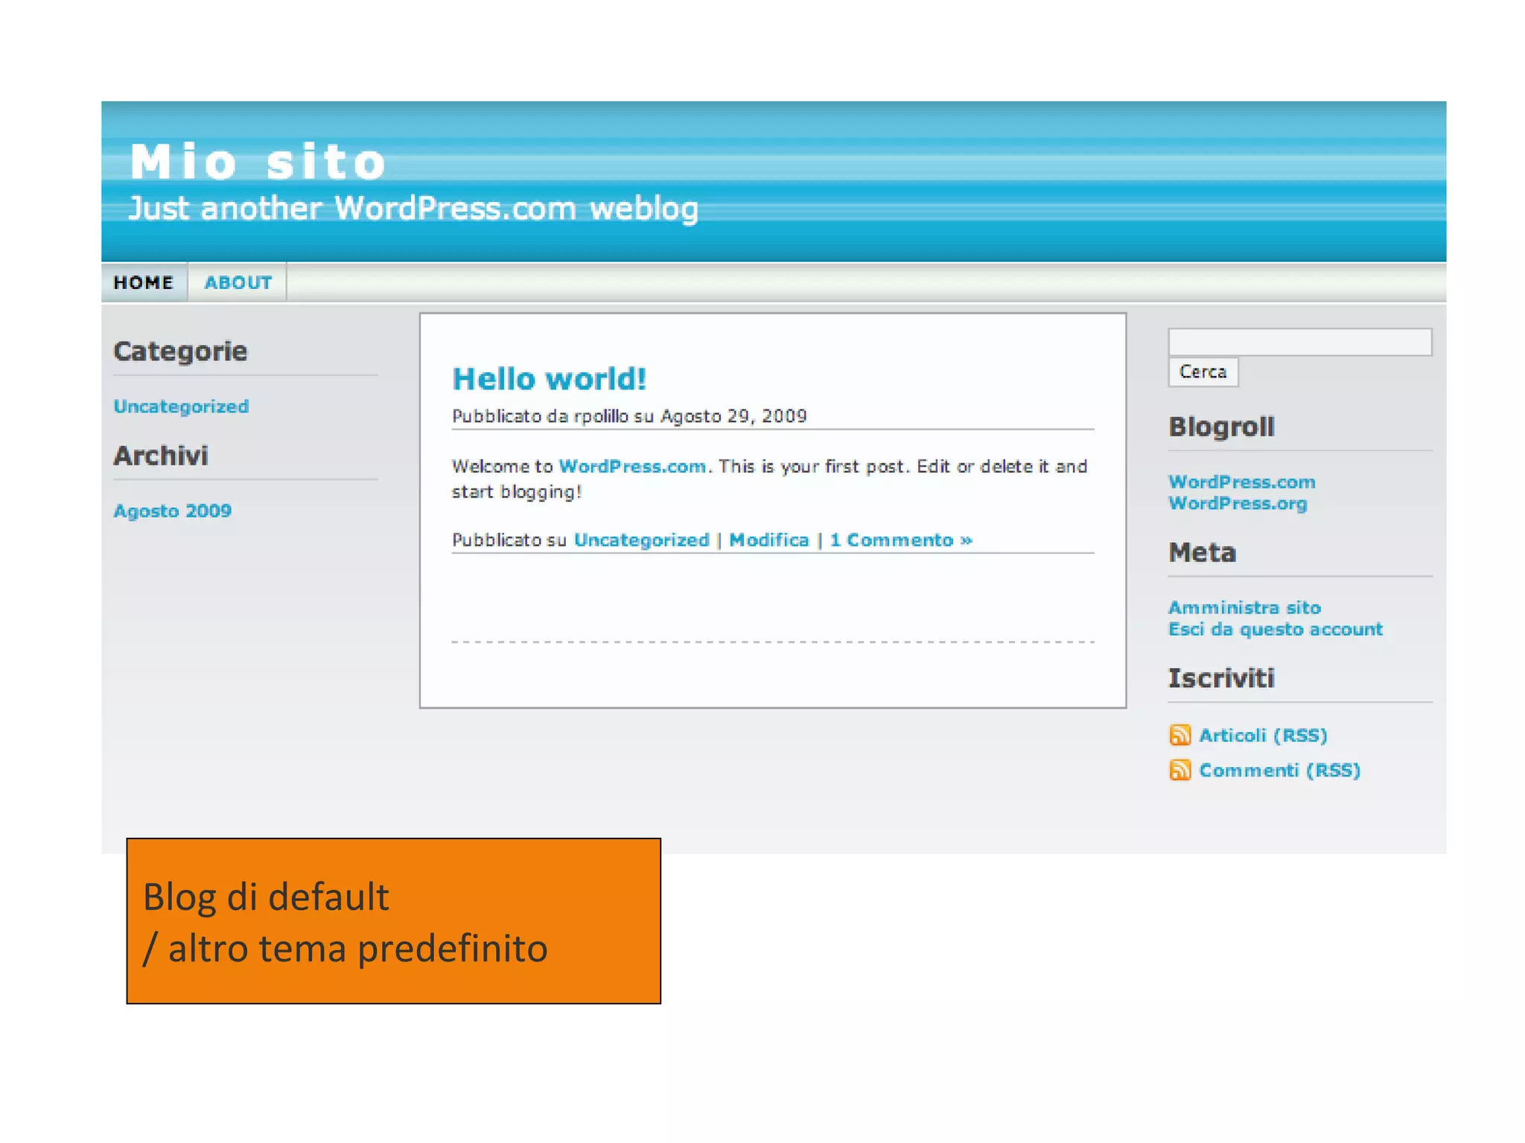This screenshot has height=1143, width=1525.
Task: Click the Archivi sidebar heading
Action: coord(161,455)
